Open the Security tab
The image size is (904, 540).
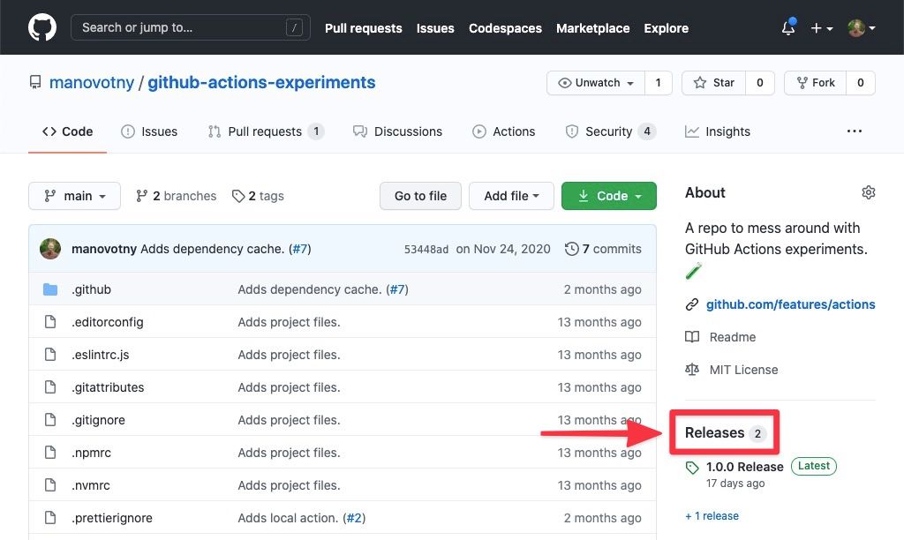point(609,131)
